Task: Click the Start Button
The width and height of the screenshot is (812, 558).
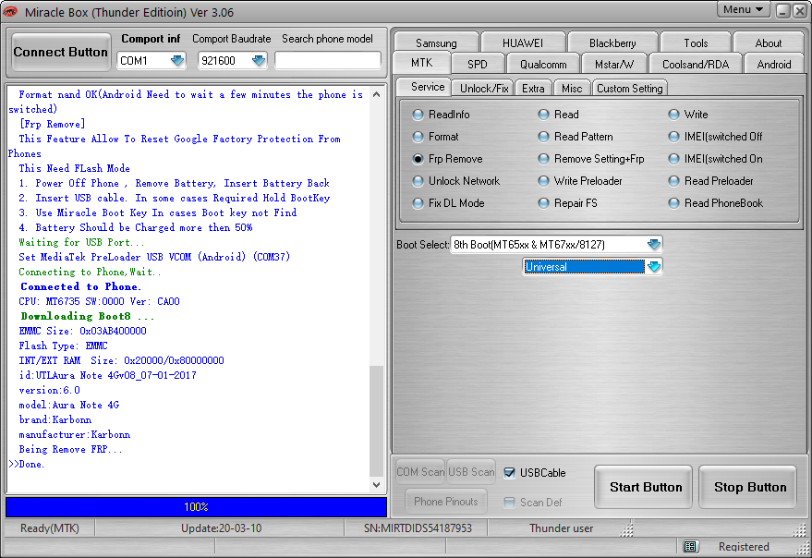Action: tap(645, 487)
